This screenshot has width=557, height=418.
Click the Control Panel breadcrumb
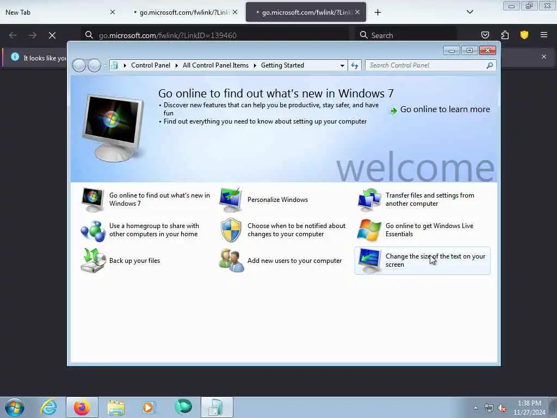coord(151,65)
